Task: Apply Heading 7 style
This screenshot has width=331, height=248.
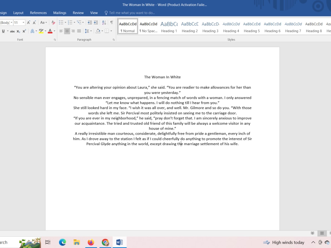Action: pos(293,27)
